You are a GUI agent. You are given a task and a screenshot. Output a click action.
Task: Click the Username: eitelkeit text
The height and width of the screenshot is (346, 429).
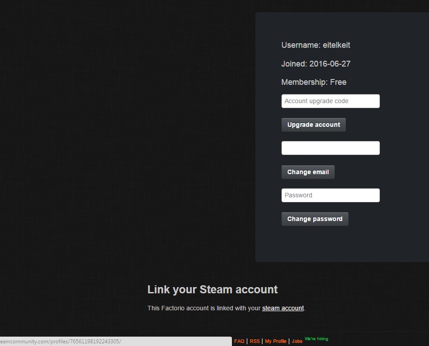316,45
